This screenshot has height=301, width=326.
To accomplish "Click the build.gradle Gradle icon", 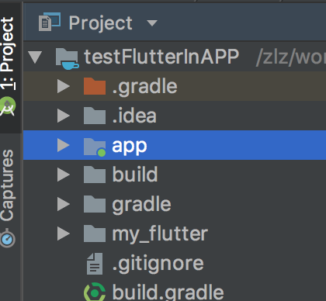I will (x=95, y=292).
